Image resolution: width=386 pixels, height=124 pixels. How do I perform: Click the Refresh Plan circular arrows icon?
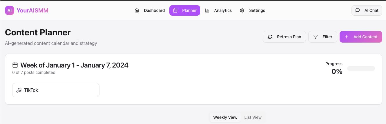(x=270, y=37)
